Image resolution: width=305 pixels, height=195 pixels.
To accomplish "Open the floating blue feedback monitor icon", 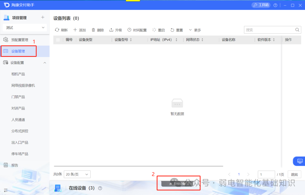I will click(x=300, y=161).
